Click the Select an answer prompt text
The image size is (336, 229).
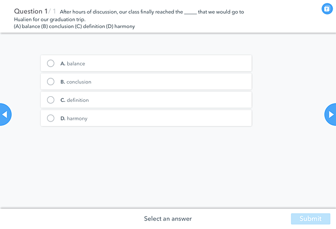click(x=168, y=219)
